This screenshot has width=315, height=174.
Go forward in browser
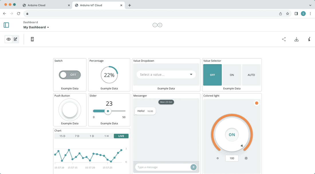click(x=11, y=14)
